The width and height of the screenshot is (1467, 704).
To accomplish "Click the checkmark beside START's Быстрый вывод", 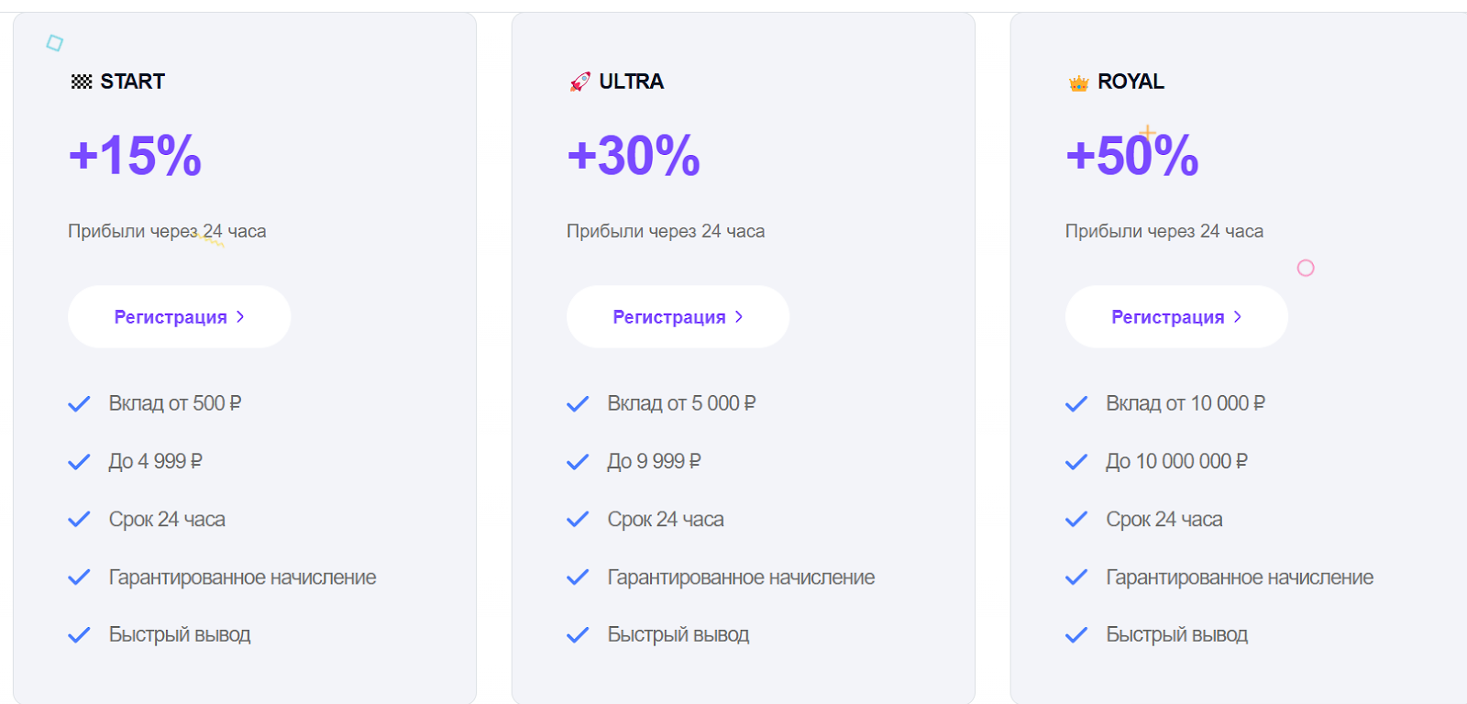I will [x=80, y=634].
